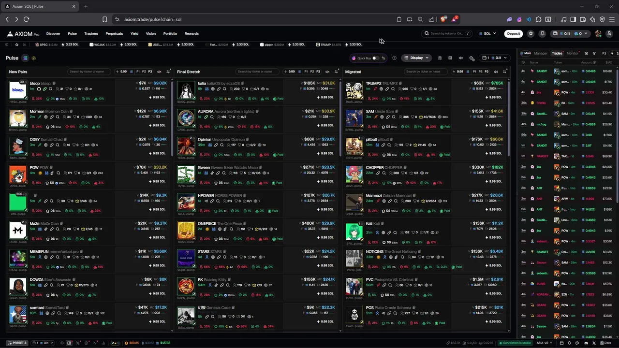Open the SOL chain selector dropdown
619x348 pixels.
(x=487, y=33)
